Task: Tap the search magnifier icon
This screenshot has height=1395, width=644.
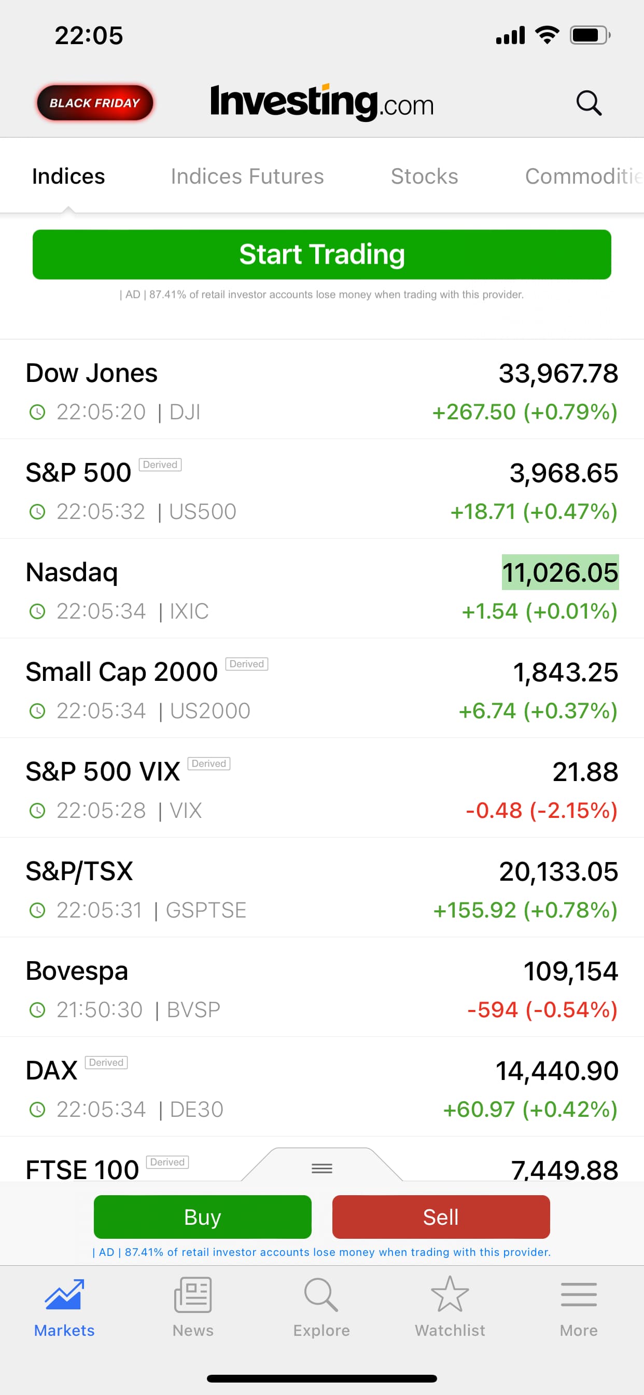Action: click(589, 102)
